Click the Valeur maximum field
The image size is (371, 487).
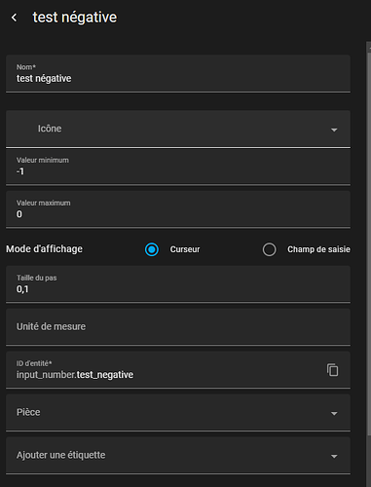pos(178,209)
